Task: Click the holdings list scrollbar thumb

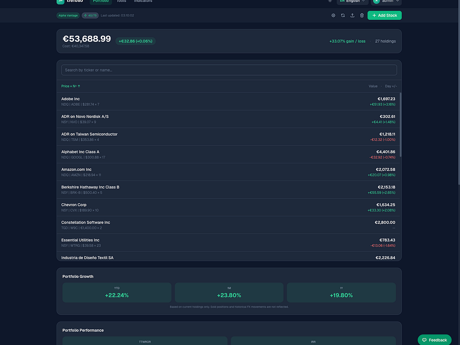Action: pos(401,125)
